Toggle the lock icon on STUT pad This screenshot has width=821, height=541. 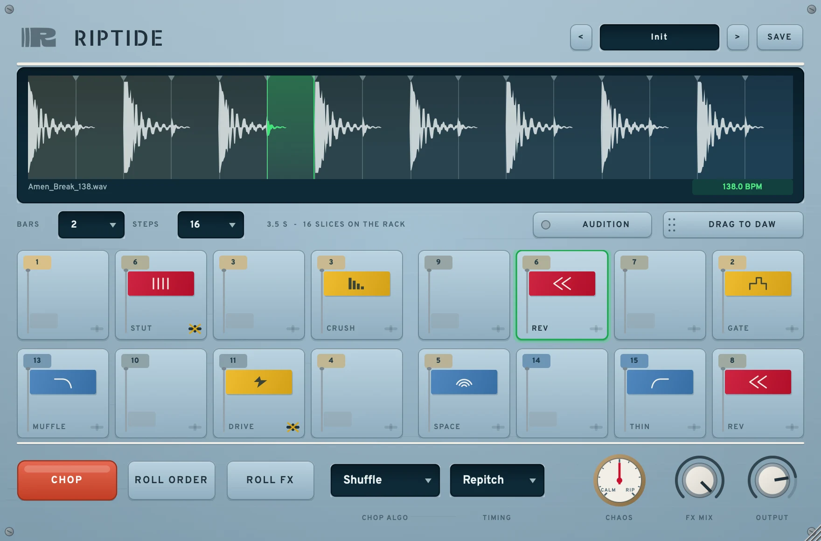(x=195, y=328)
